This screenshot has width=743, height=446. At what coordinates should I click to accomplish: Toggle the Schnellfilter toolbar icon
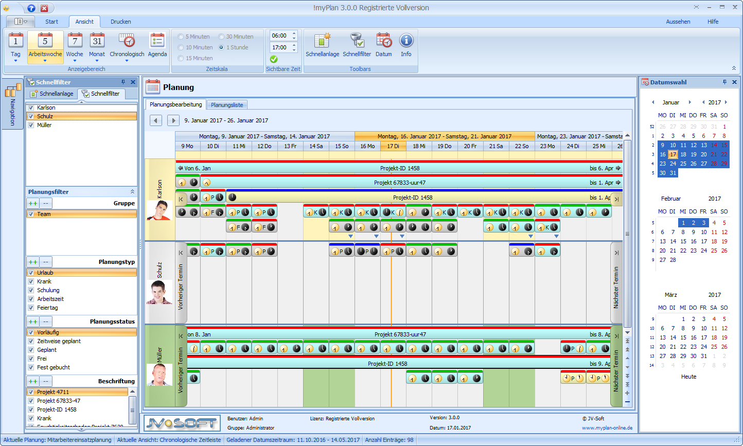(357, 44)
